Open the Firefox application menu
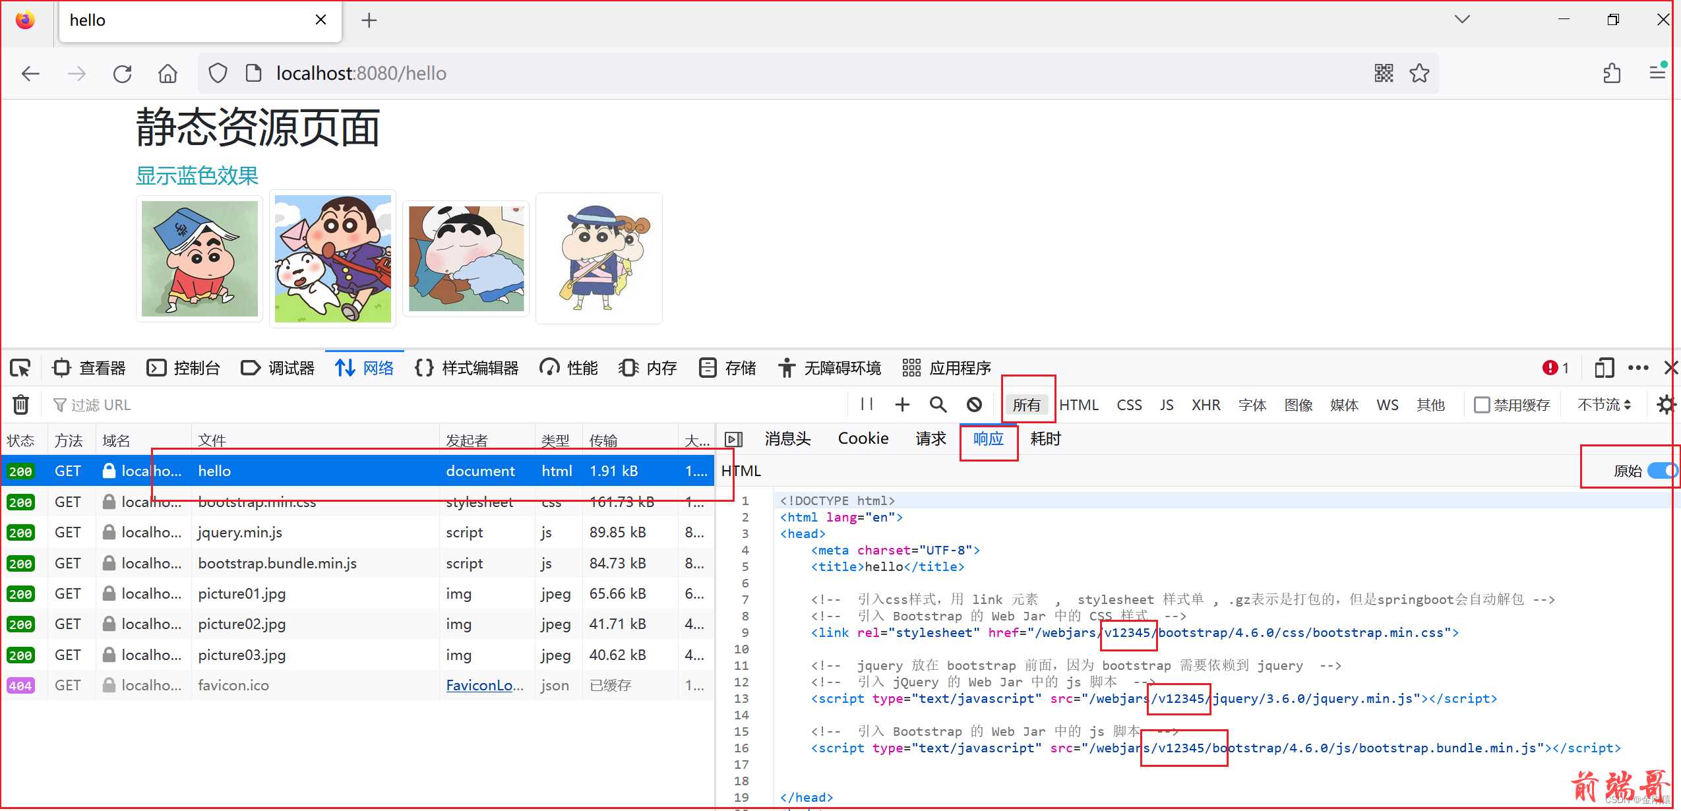 pyautogui.click(x=1658, y=72)
